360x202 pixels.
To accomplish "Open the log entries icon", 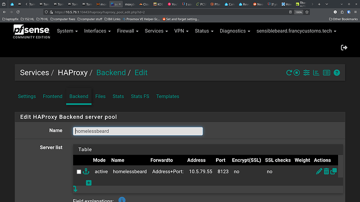I will pos(327,72).
